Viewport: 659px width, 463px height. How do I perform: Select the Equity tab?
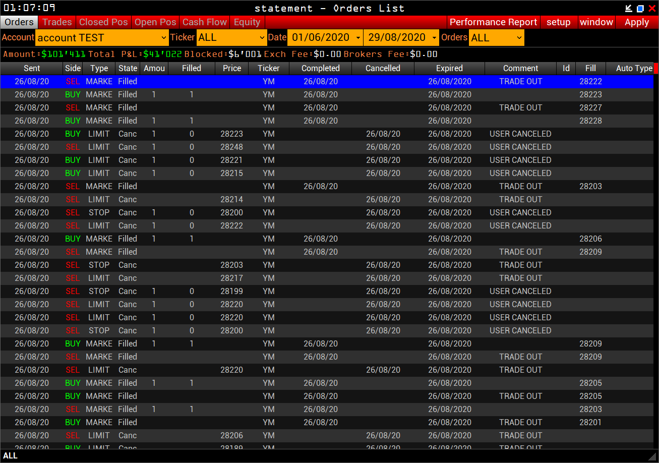click(x=247, y=22)
